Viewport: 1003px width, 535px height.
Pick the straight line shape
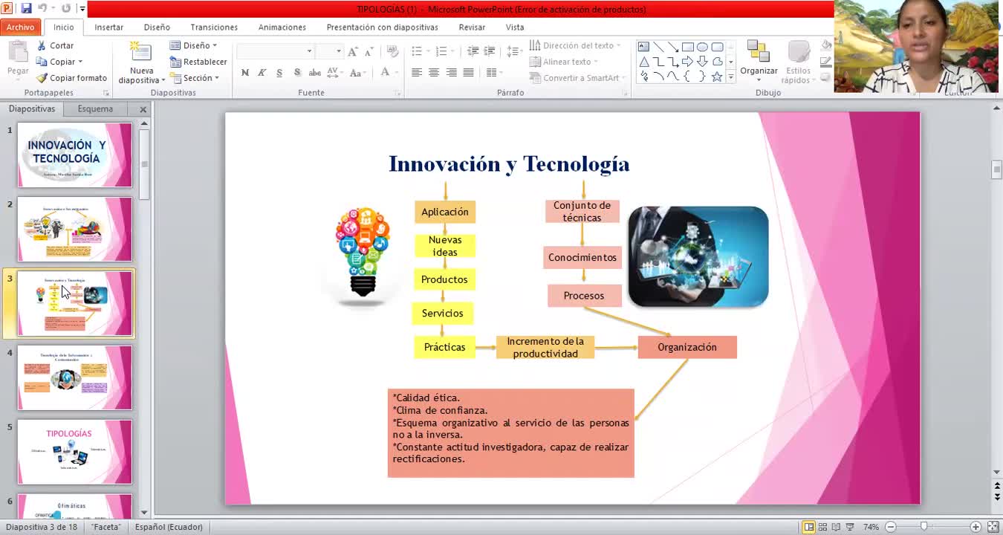[658, 47]
